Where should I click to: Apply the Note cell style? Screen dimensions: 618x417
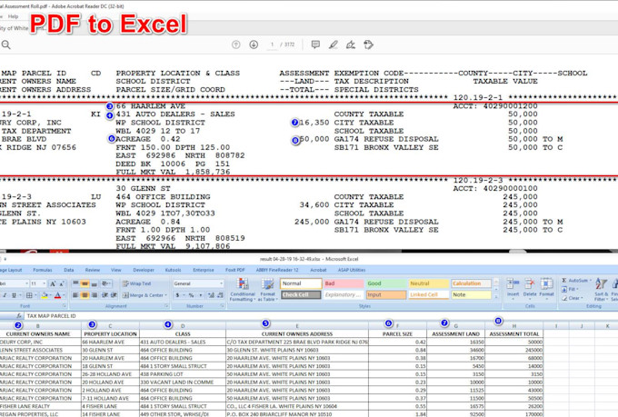471,295
